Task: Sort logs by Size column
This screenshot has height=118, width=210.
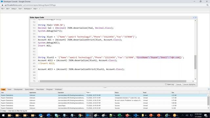Action: [x=185, y=92]
